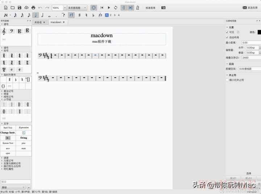Viewport: 261px width, 194px height.
Task: Click the black 颜色 color swatch
Action: coord(259,32)
